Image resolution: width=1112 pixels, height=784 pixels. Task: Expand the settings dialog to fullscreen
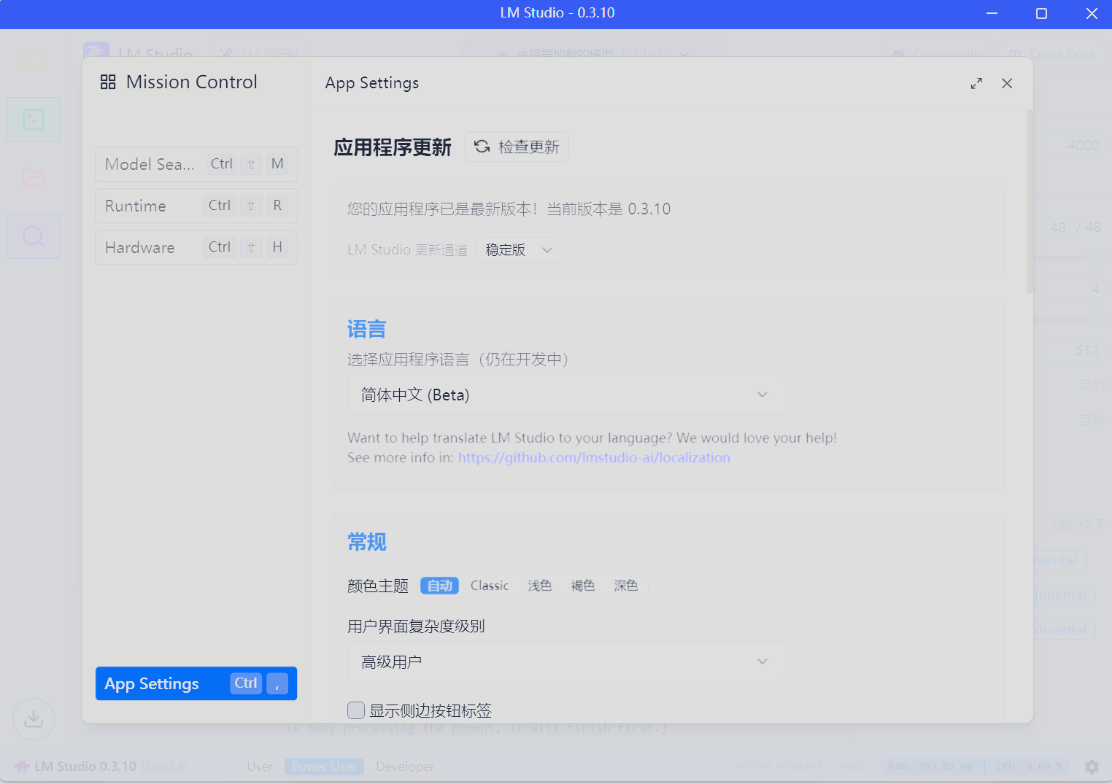tap(976, 83)
